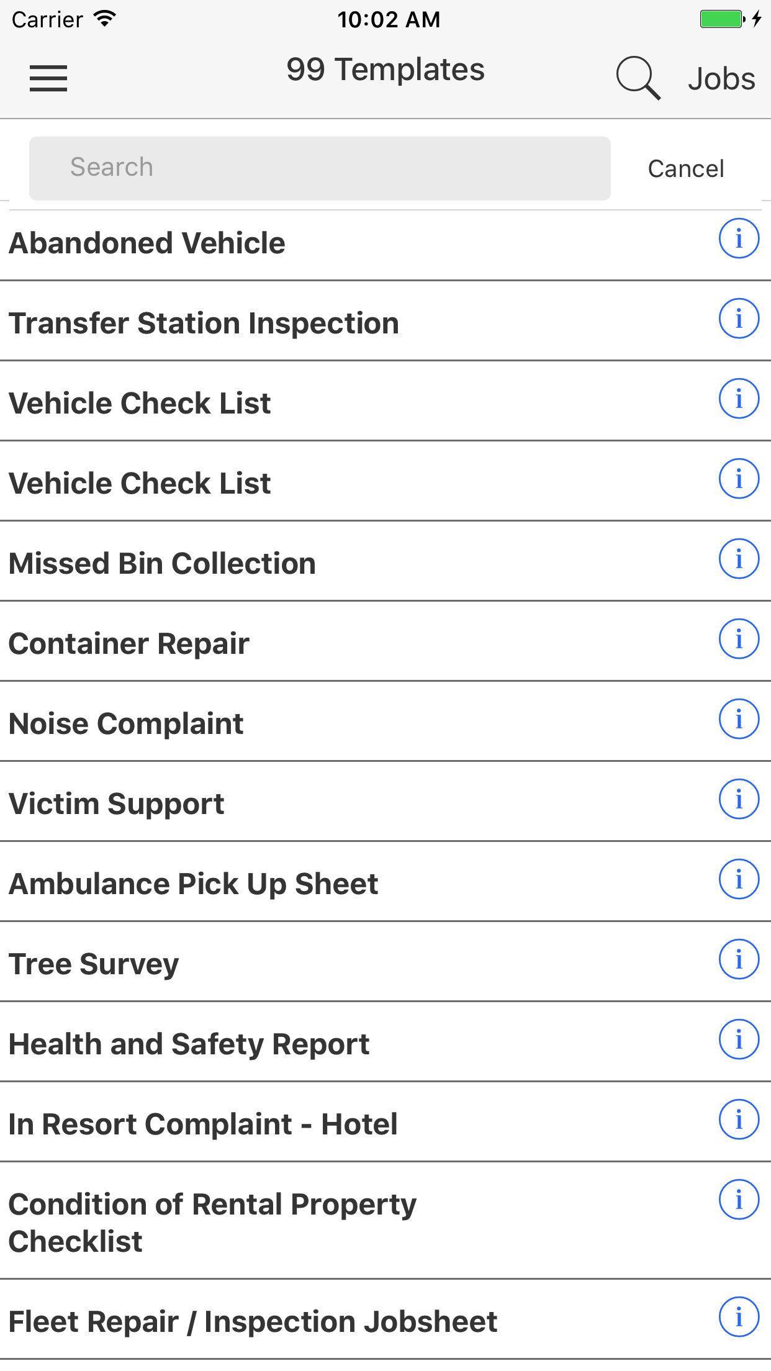The width and height of the screenshot is (771, 1371).
Task: Select the Noise Complaint template row
Action: [x=126, y=724]
